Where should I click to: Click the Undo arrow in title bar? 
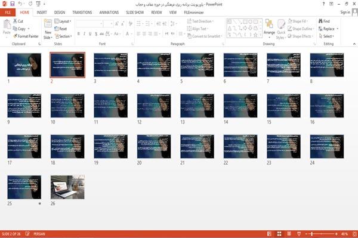[20, 4]
